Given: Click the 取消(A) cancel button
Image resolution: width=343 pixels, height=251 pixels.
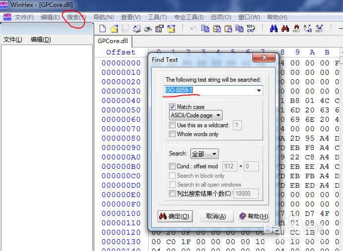Looking at the screenshot, I should click(x=216, y=216).
